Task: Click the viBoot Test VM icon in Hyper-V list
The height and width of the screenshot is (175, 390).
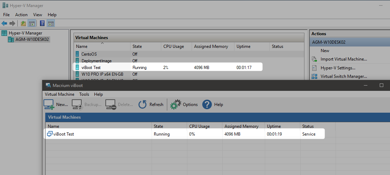Action: click(x=77, y=67)
